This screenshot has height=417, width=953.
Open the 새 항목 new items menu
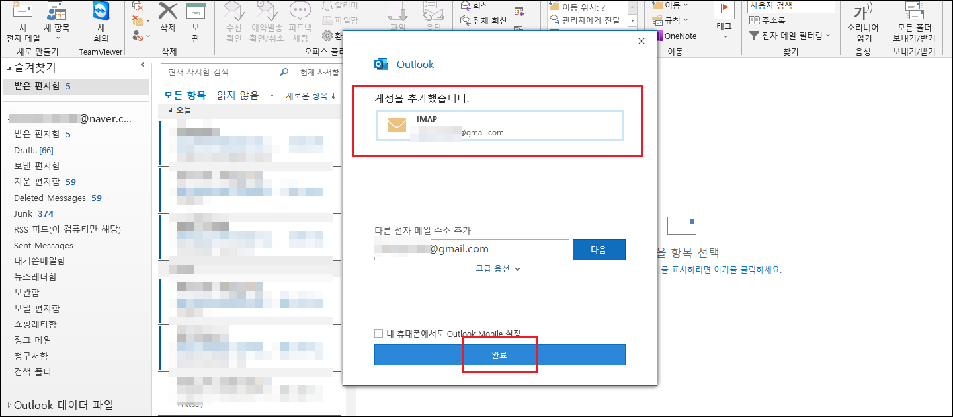click(x=57, y=23)
